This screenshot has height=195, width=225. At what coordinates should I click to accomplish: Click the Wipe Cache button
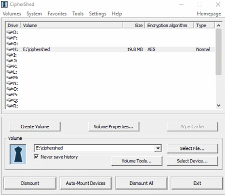tap(192, 127)
